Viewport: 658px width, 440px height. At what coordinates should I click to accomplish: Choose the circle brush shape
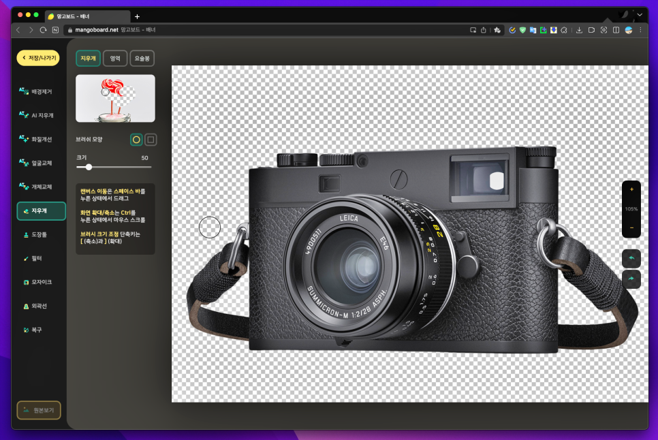136,140
